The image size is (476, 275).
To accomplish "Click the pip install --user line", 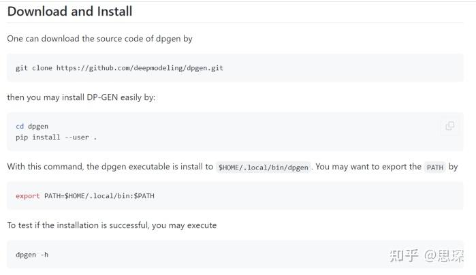I will (x=57, y=137).
